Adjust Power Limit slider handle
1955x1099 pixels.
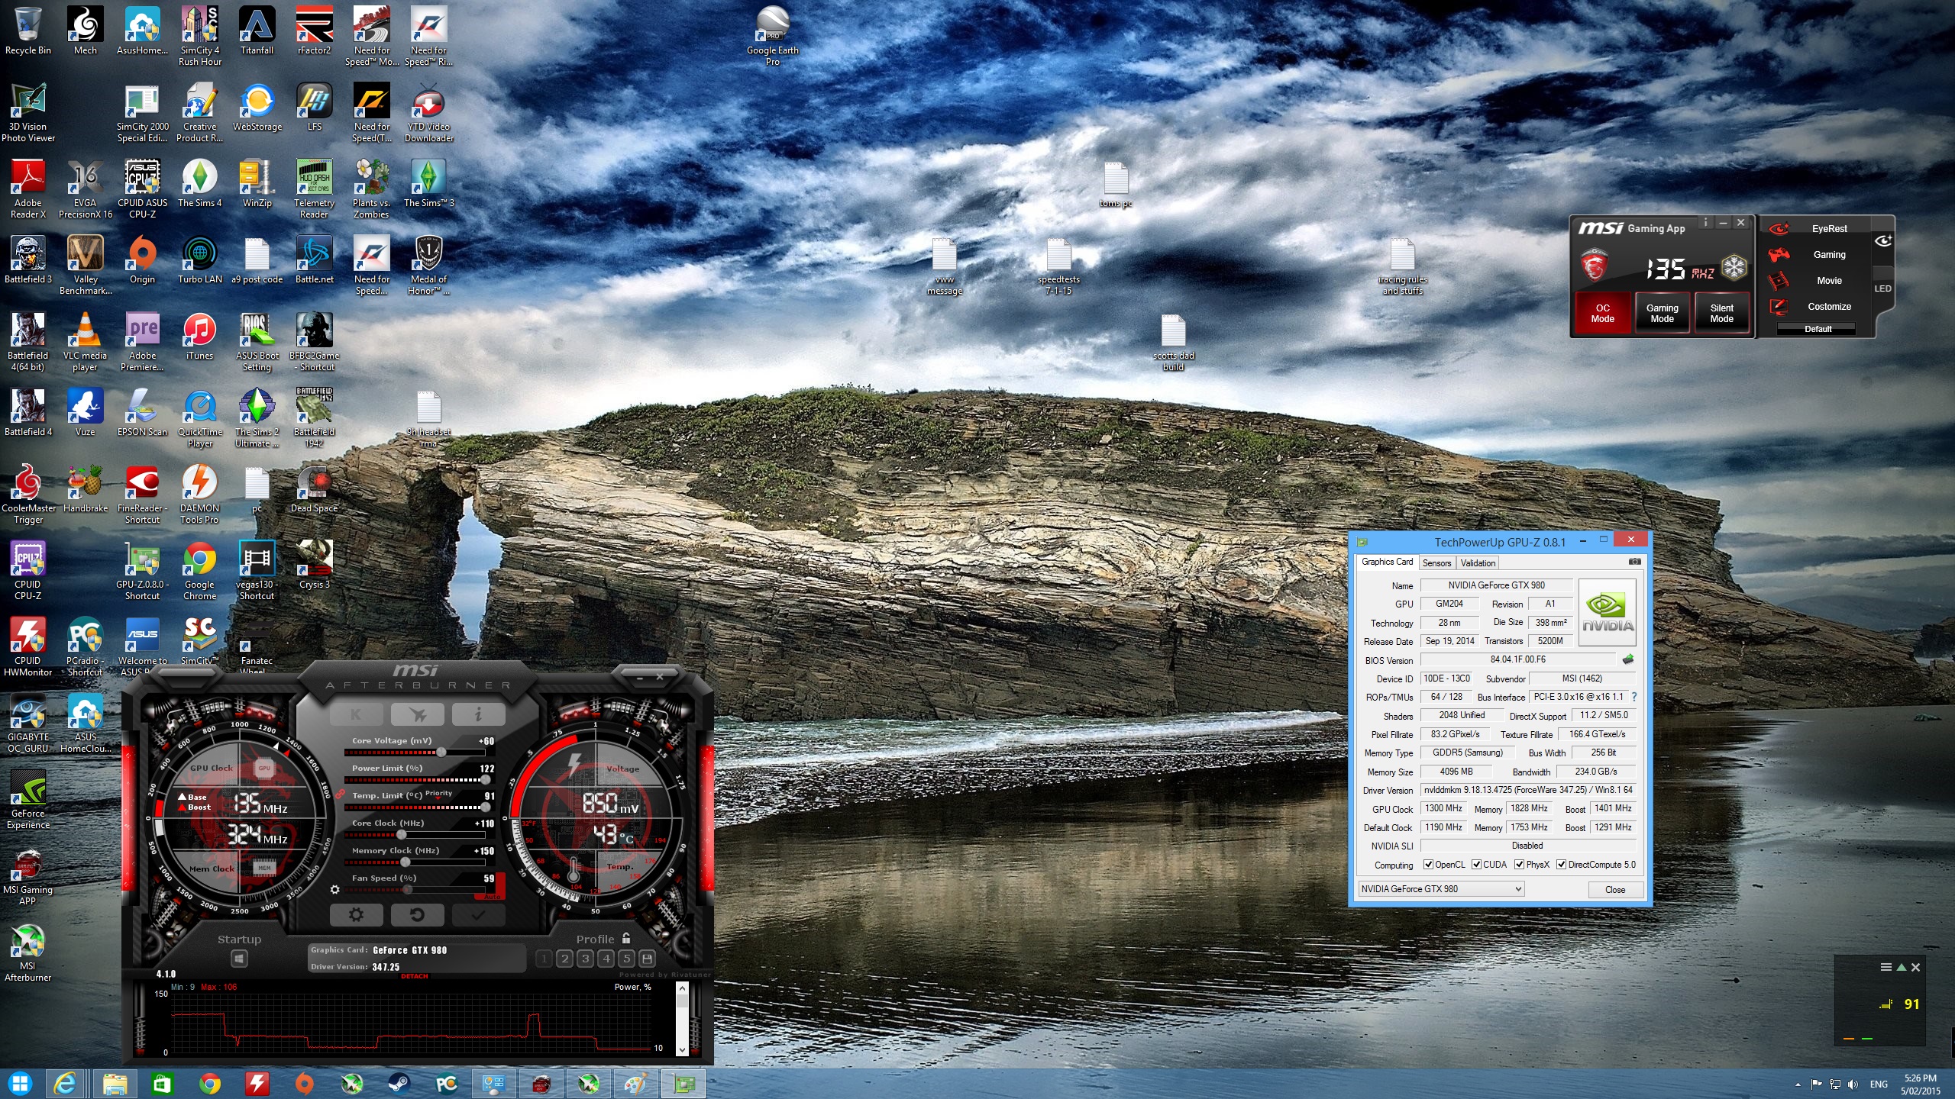485,780
